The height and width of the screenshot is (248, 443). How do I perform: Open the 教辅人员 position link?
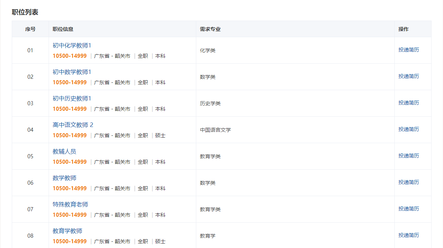[64, 152]
